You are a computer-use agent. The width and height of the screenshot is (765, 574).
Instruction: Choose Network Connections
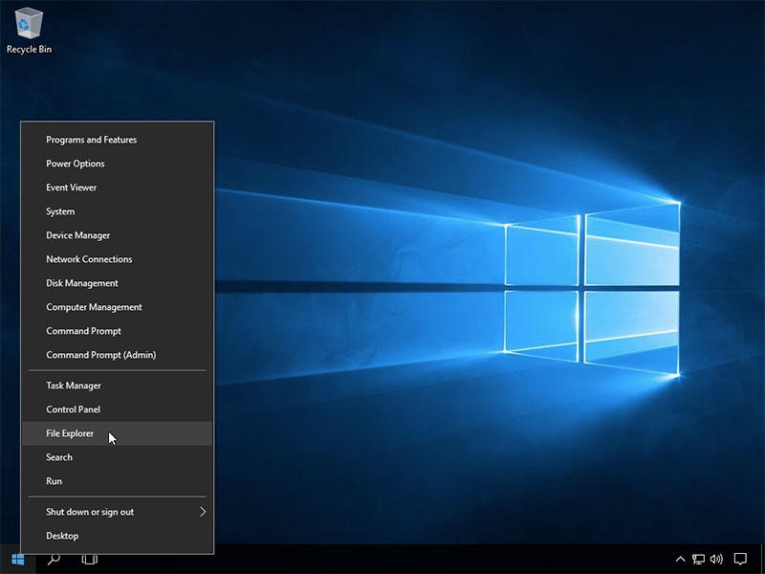[89, 259]
